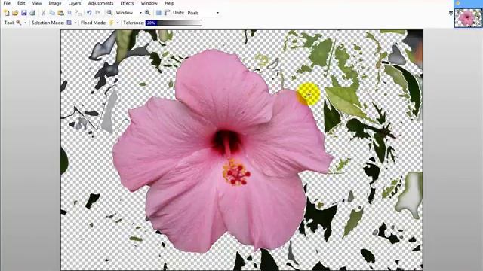This screenshot has height=271, width=483.
Task: Expand the Tool chooser dropdown arrow
Action: click(25, 23)
